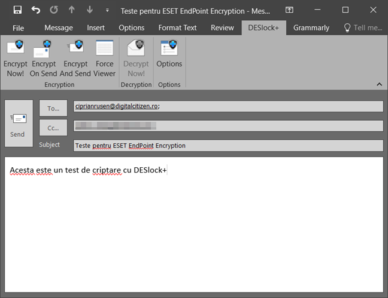Click the Cc... button
388x298 pixels.
pyautogui.click(x=53, y=128)
